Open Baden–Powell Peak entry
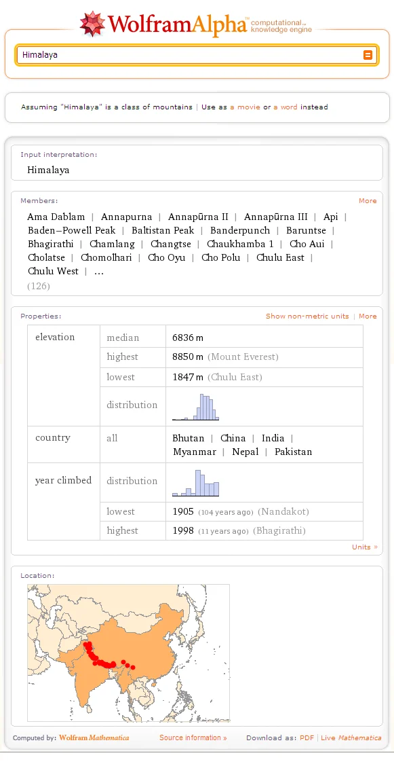 (72, 231)
